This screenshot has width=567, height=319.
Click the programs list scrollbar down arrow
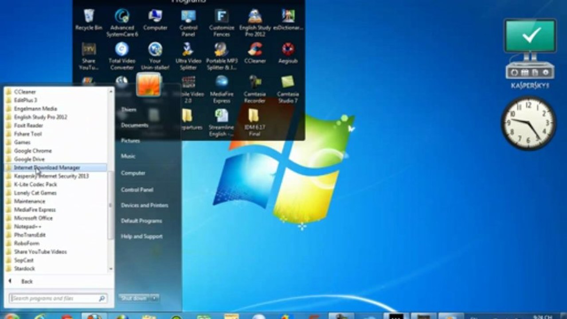[x=111, y=269]
